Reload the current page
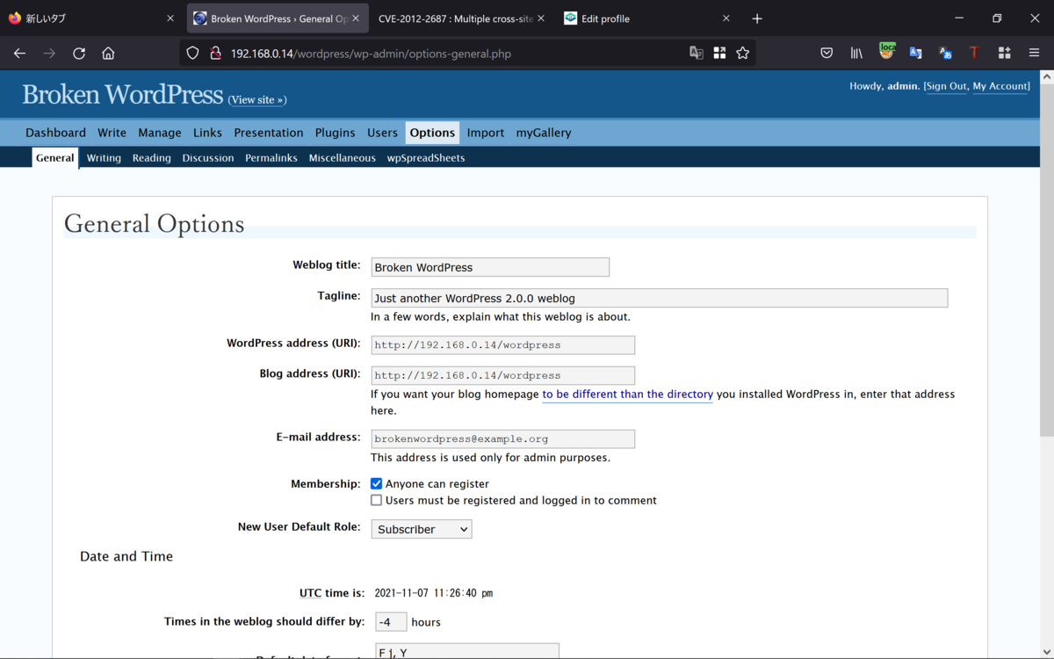The image size is (1054, 659). (79, 54)
